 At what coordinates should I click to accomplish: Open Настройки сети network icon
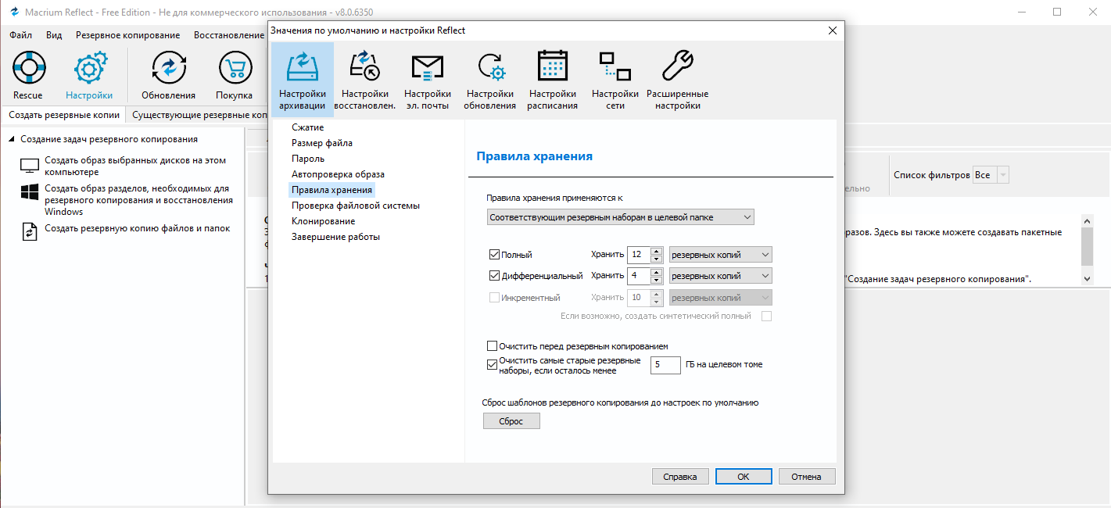click(615, 66)
